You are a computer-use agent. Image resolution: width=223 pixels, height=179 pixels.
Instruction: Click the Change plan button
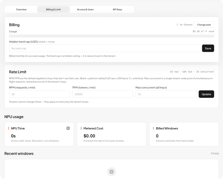click(204, 25)
